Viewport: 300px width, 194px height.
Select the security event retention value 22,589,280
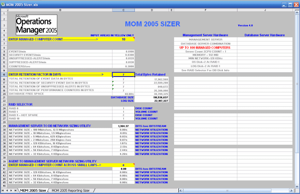pyautogui.click(x=152, y=83)
